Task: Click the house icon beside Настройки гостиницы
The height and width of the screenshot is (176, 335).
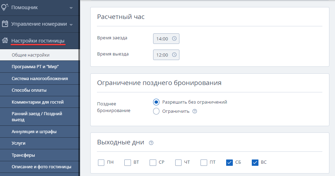Action: 5,40
